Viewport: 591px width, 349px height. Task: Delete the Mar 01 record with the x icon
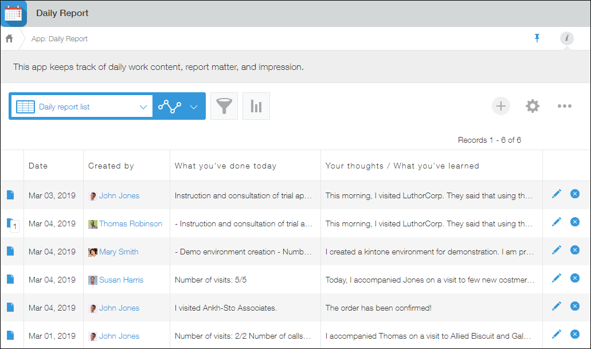pyautogui.click(x=575, y=334)
